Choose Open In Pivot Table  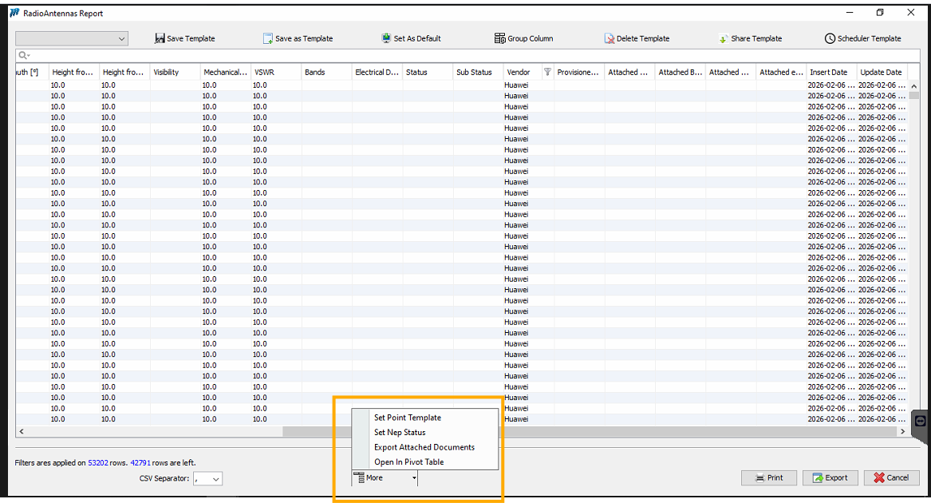[x=408, y=461]
